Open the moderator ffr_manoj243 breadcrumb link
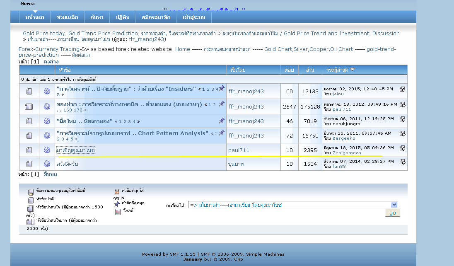 (x=147, y=39)
